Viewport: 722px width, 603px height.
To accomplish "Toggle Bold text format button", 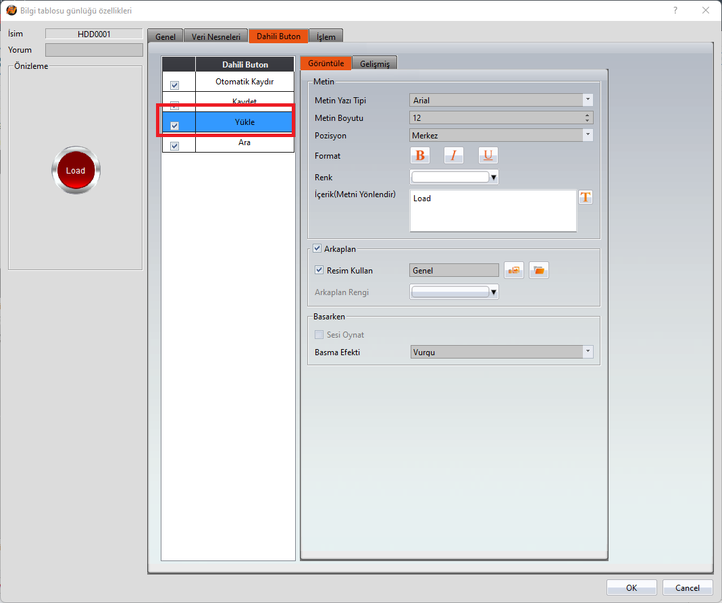I will coord(420,155).
